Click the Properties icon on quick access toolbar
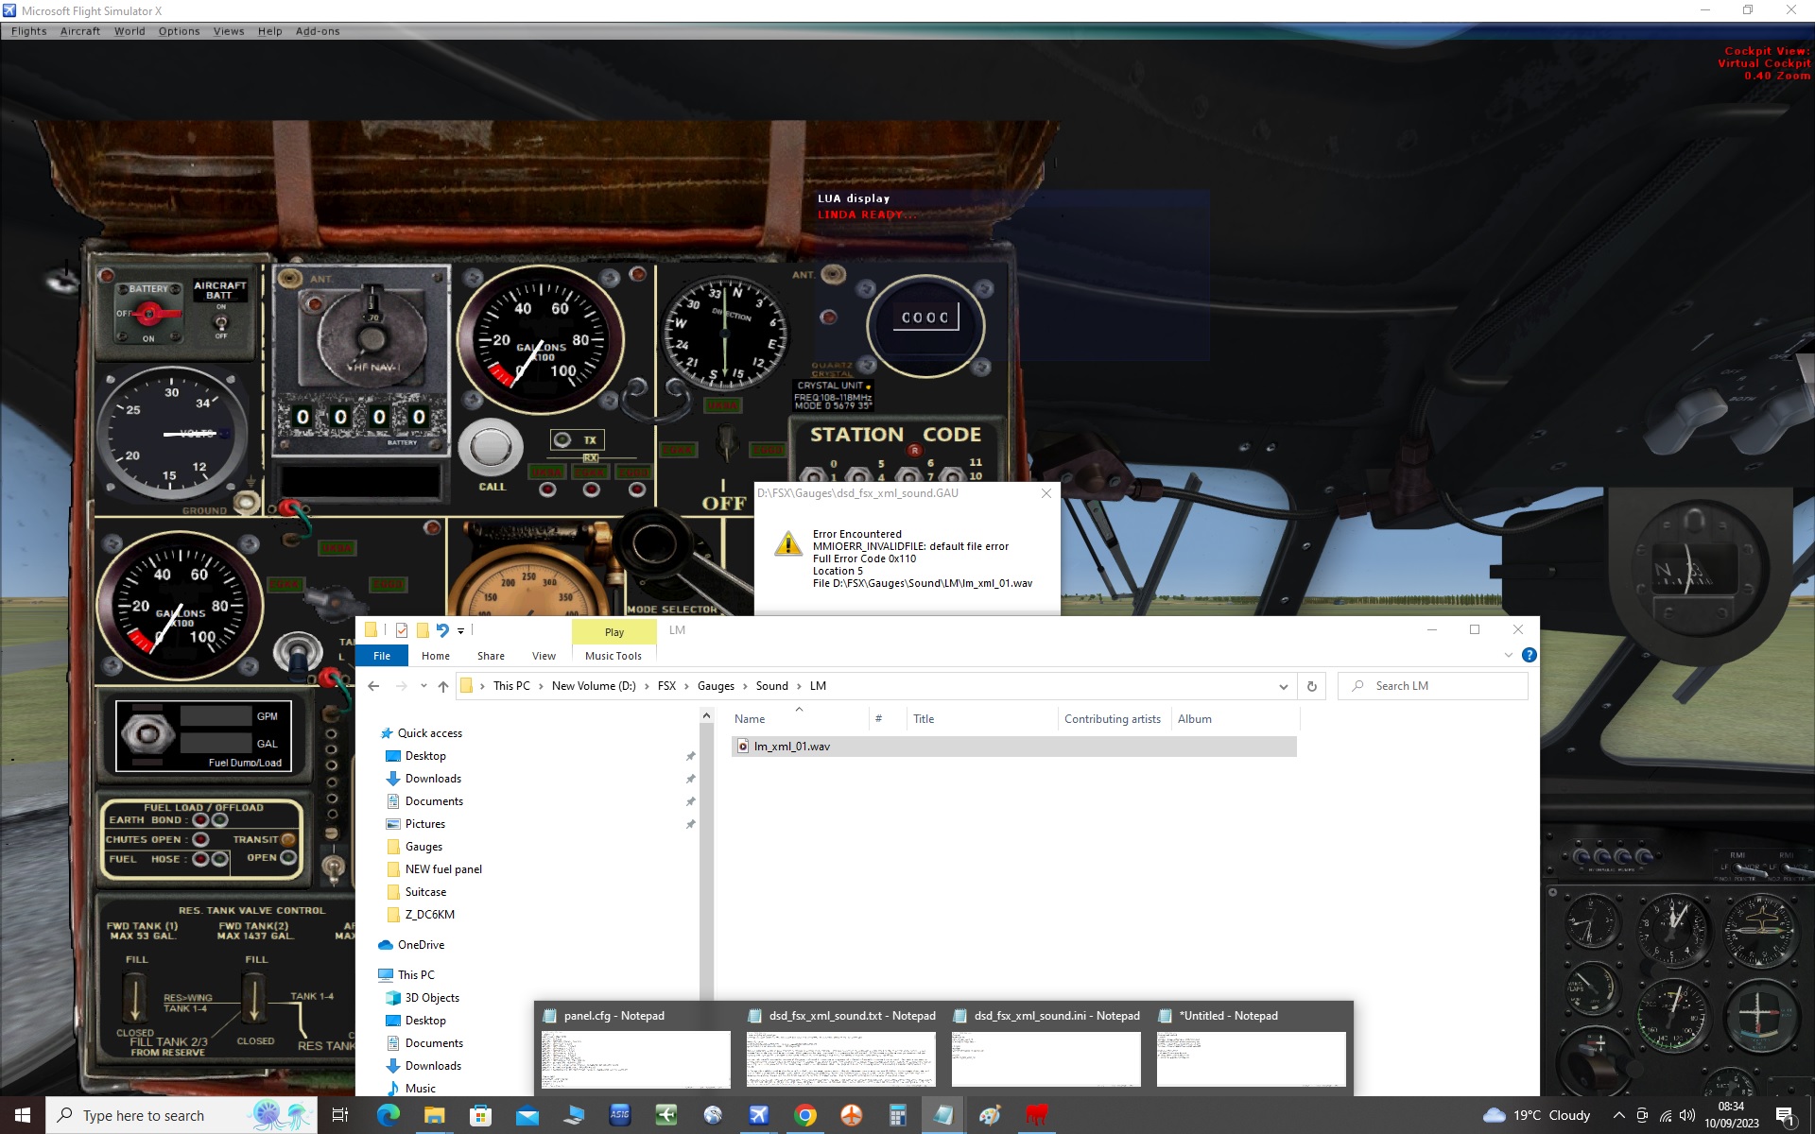The image size is (1815, 1134). click(403, 630)
